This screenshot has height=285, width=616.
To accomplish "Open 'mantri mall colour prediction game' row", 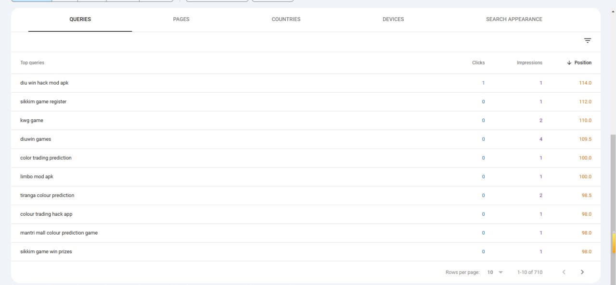I will 306,233.
